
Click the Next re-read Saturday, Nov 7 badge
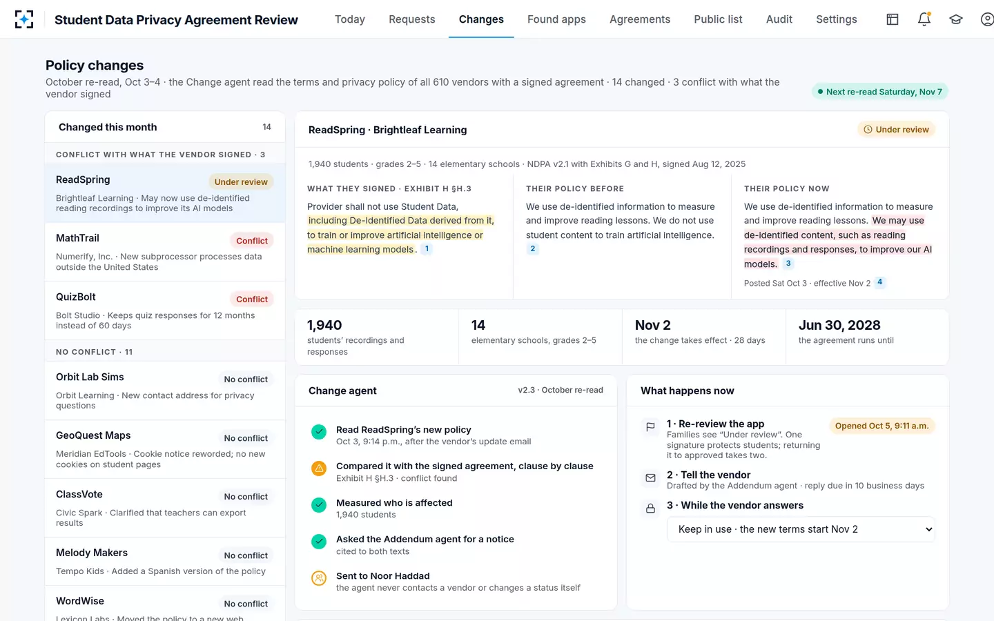click(x=880, y=92)
